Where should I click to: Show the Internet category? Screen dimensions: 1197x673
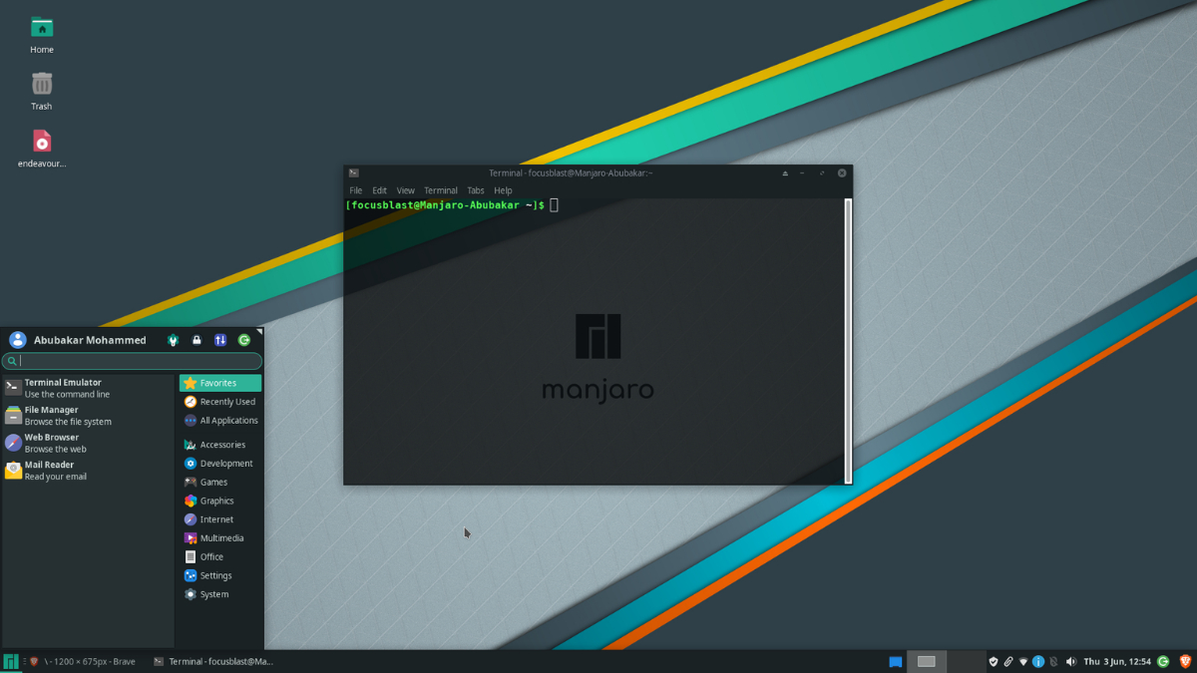(220, 519)
